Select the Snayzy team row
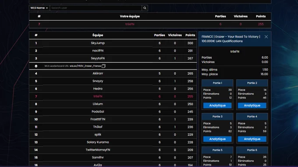298x167 pixels. tap(113, 81)
